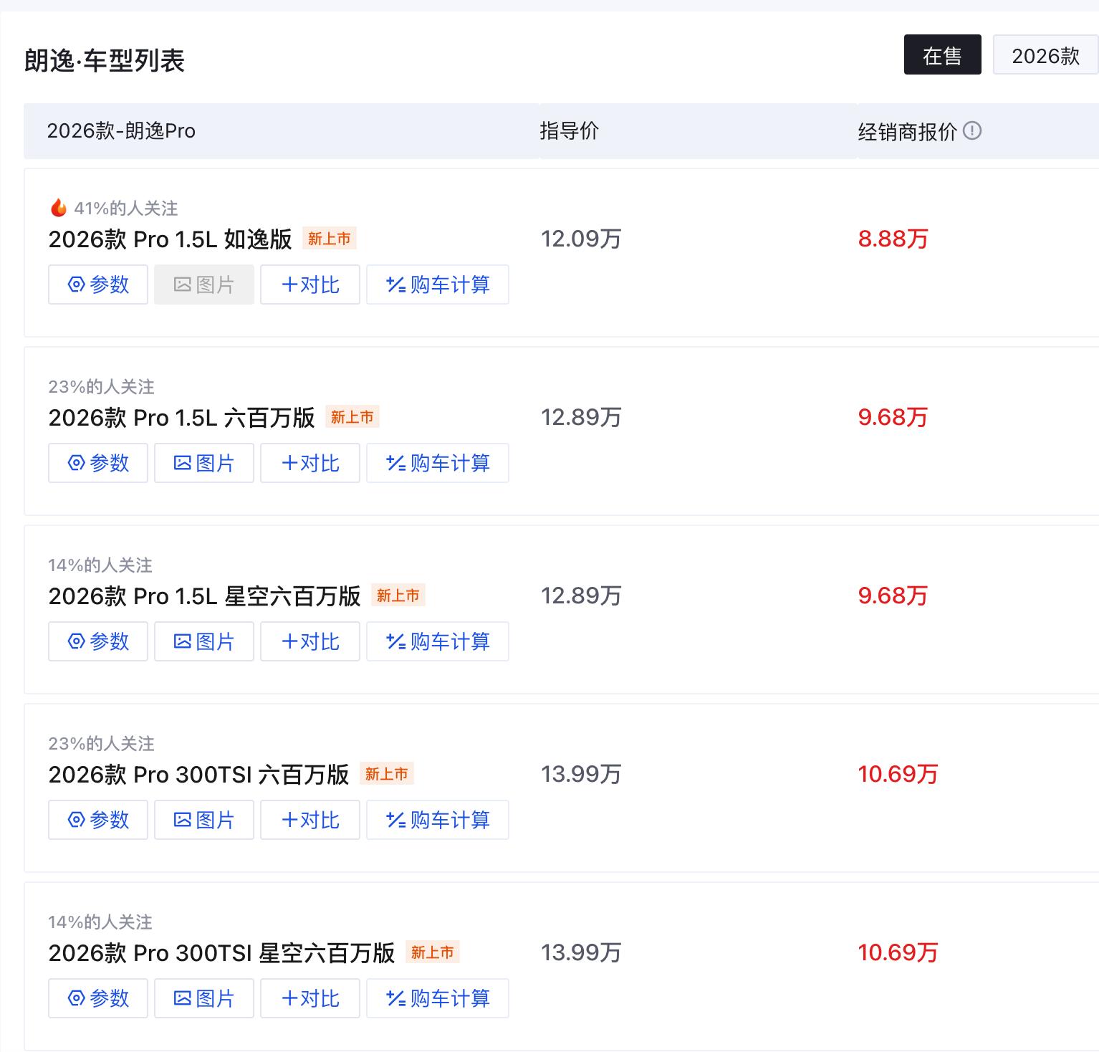
Task: Click the flame icon next to 41%的人关注
Action: point(59,208)
